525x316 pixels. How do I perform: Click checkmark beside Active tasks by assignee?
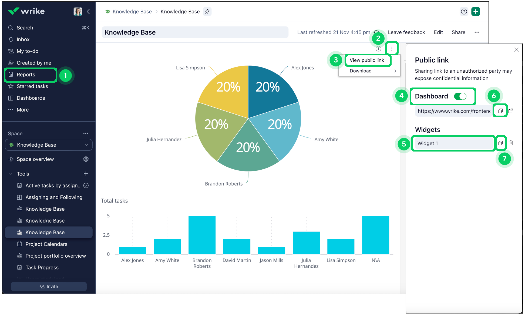(x=86, y=186)
